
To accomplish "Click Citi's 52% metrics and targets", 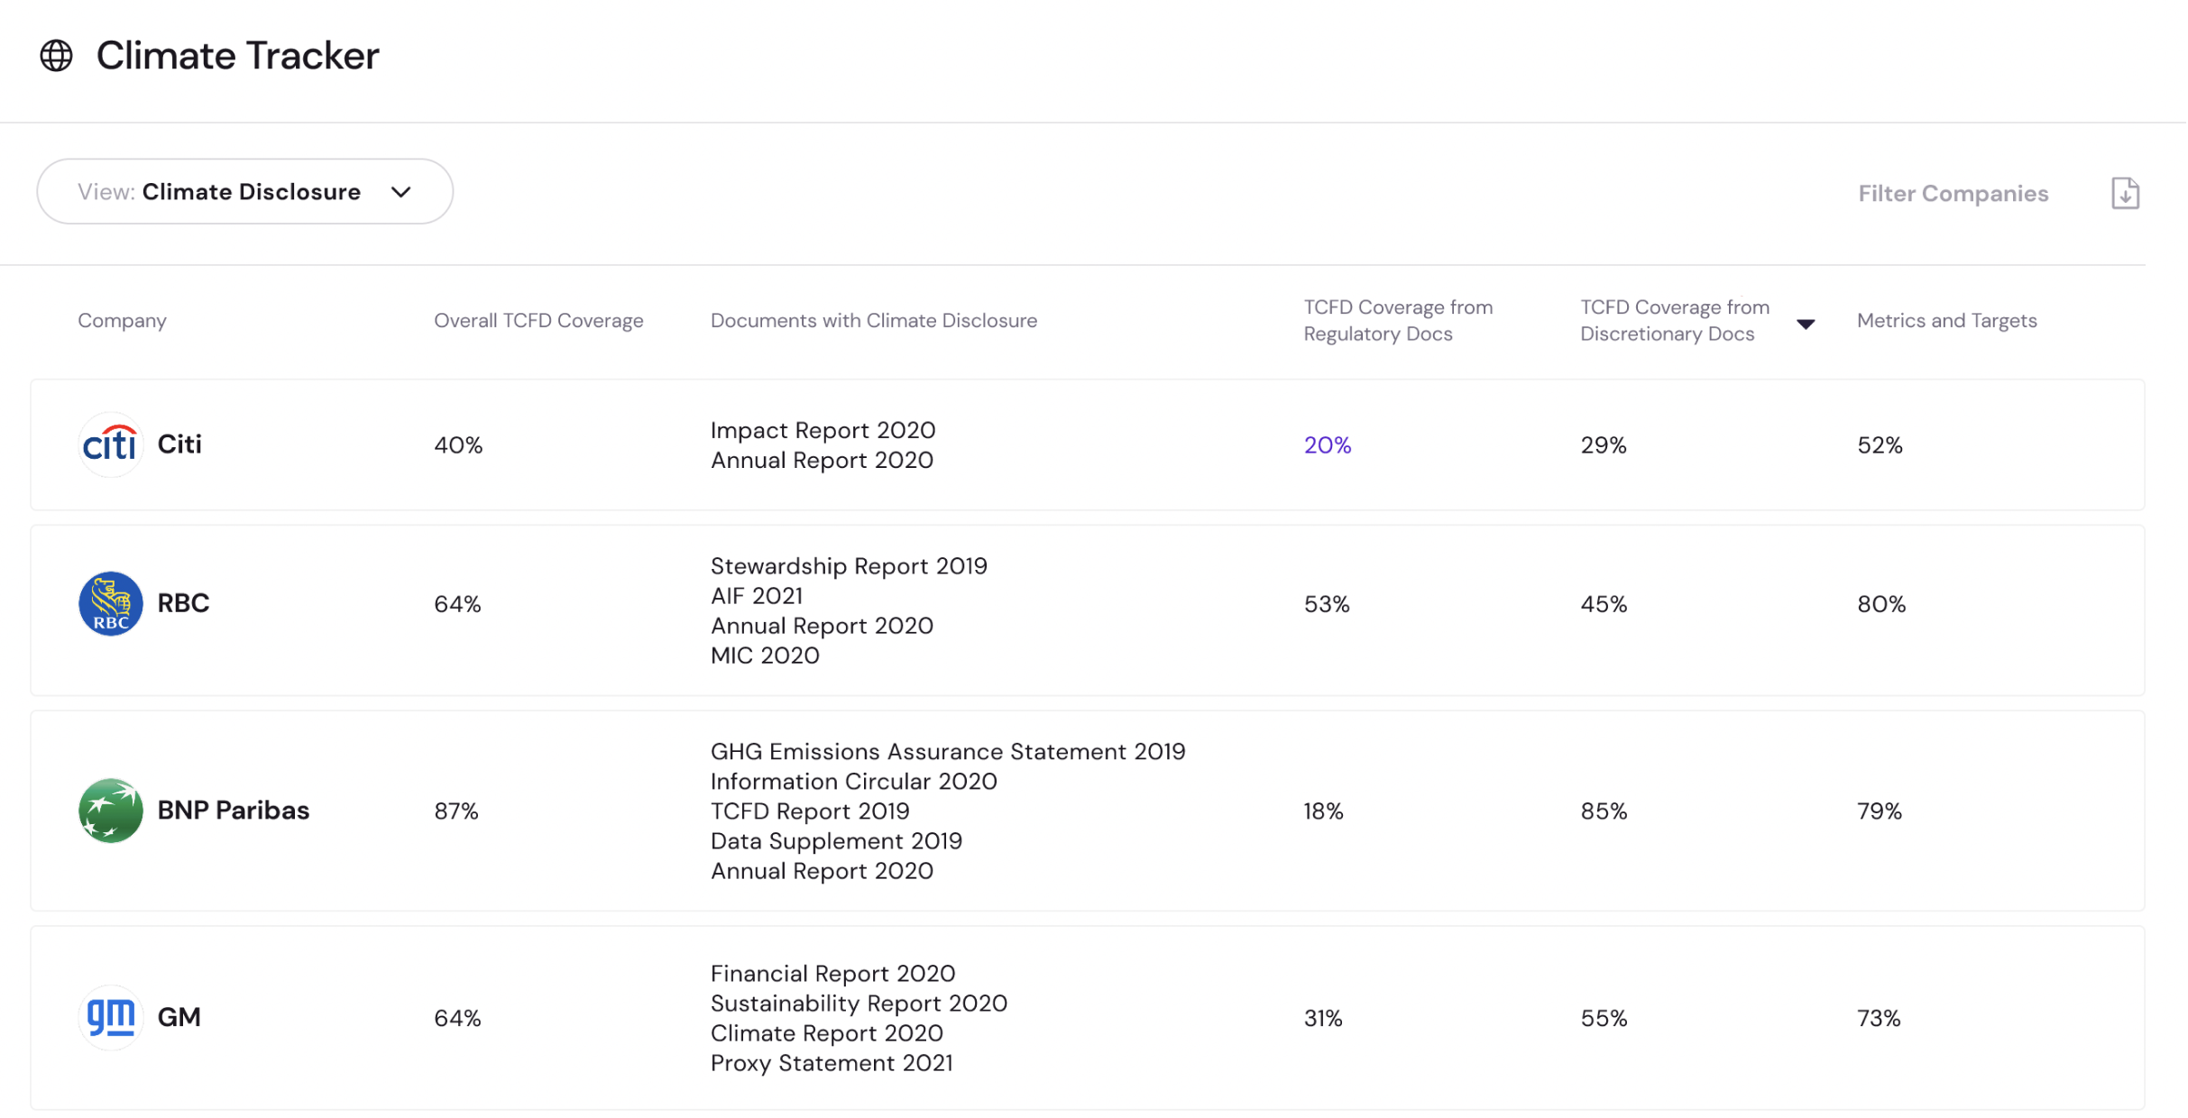I will point(1880,444).
